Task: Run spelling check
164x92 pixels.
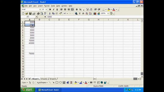Action: coord(45,14)
